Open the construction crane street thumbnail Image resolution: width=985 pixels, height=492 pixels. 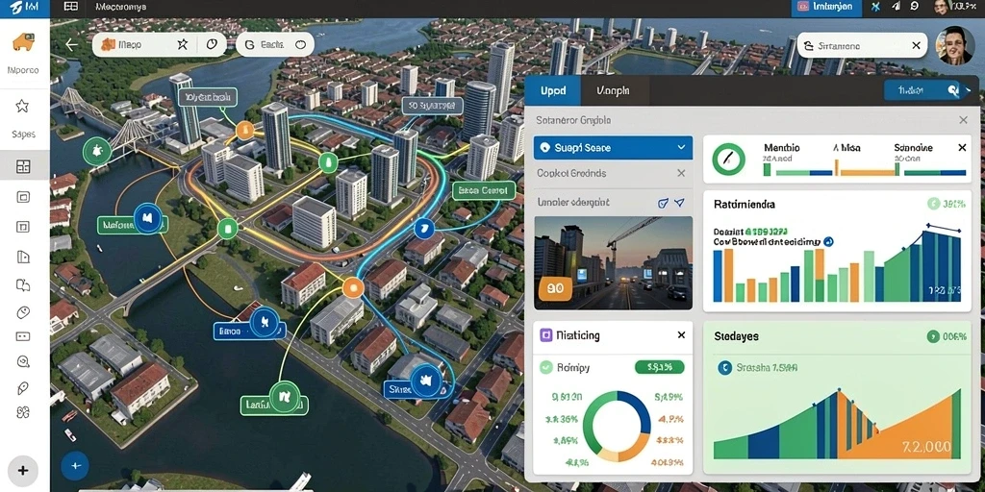(x=613, y=263)
